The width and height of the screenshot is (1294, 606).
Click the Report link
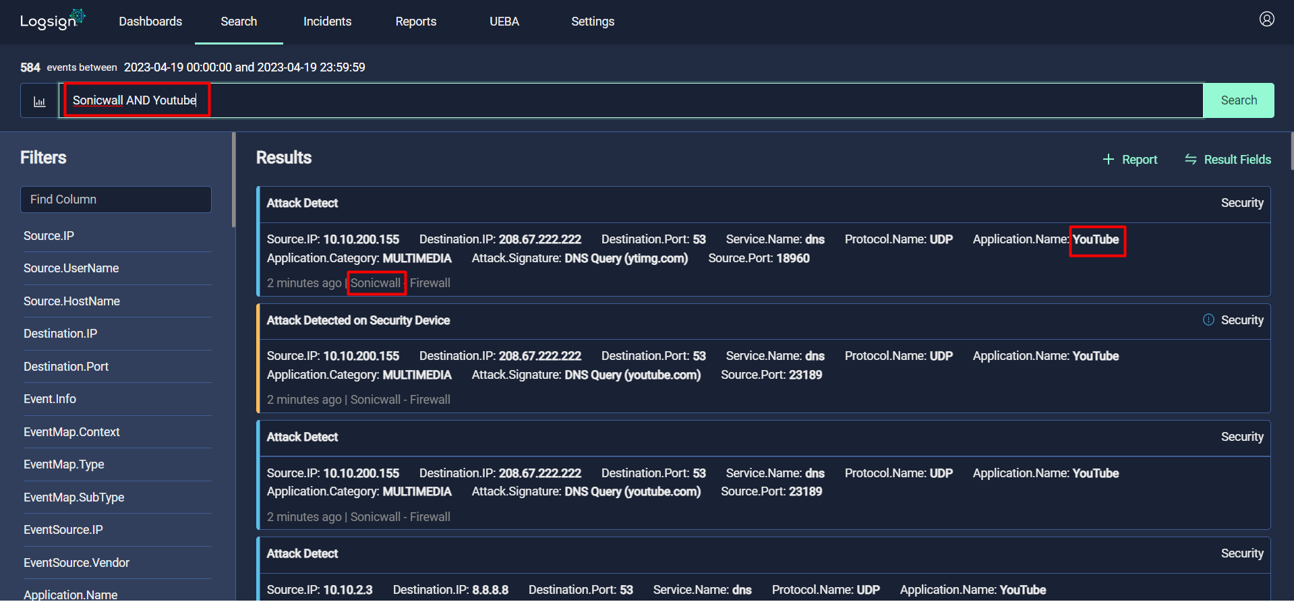click(1139, 160)
